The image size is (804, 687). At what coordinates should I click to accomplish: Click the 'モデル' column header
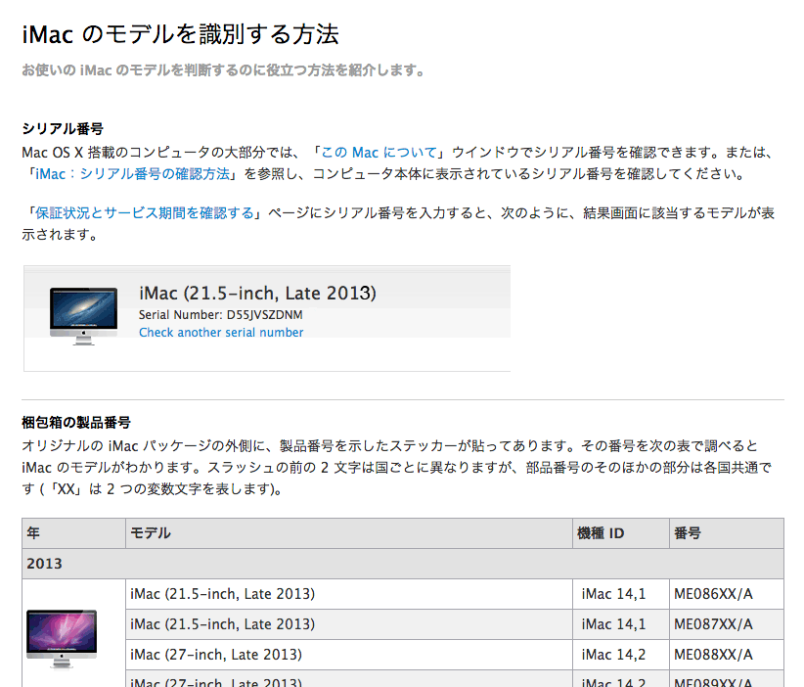tap(349, 533)
